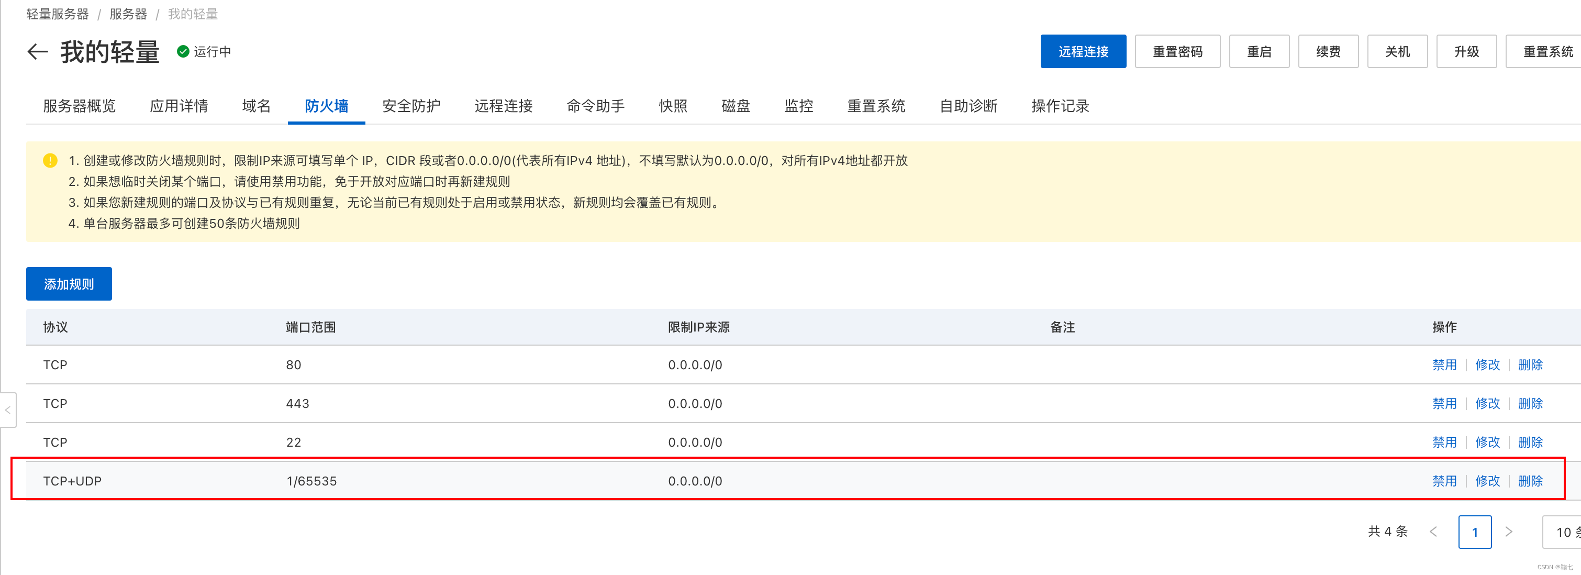
Task: Click the 重置密码 button
Action: pos(1177,51)
